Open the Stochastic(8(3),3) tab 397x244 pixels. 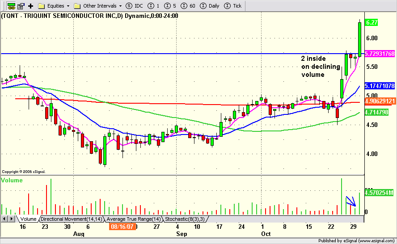tap(185, 219)
